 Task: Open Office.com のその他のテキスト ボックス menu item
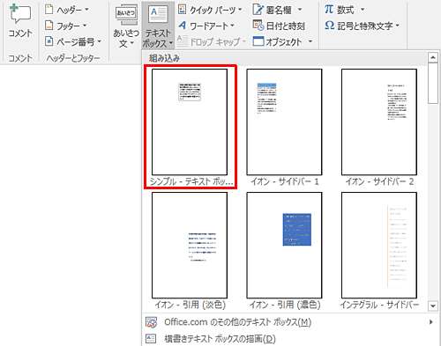coord(289,322)
